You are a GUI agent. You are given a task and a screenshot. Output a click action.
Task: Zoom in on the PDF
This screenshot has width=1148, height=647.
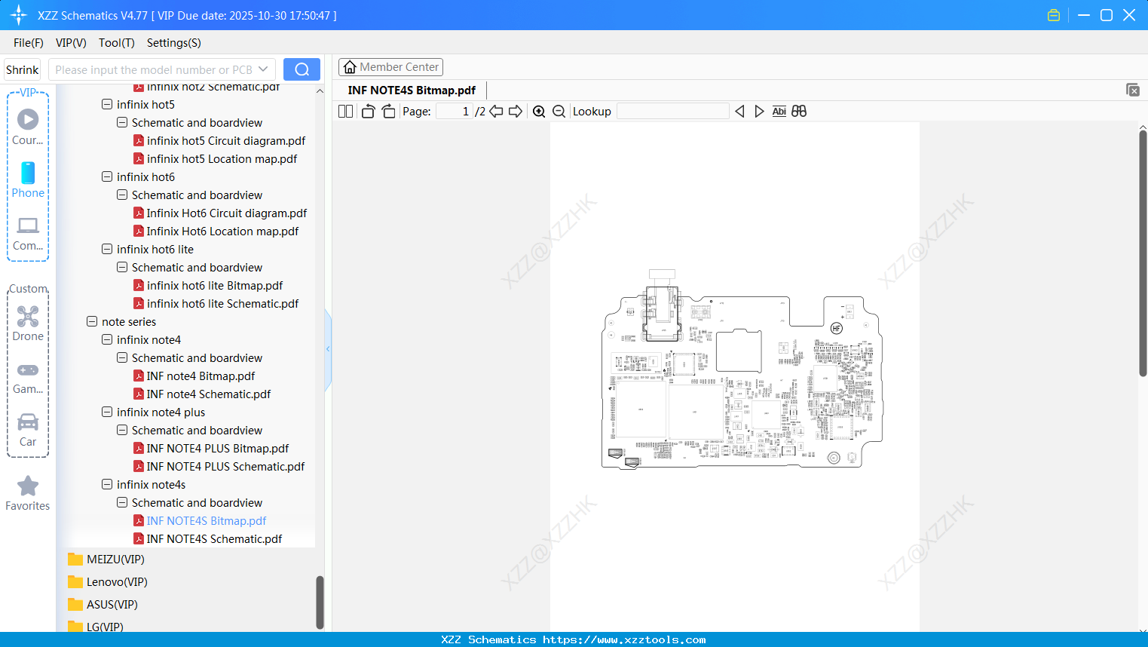point(539,111)
